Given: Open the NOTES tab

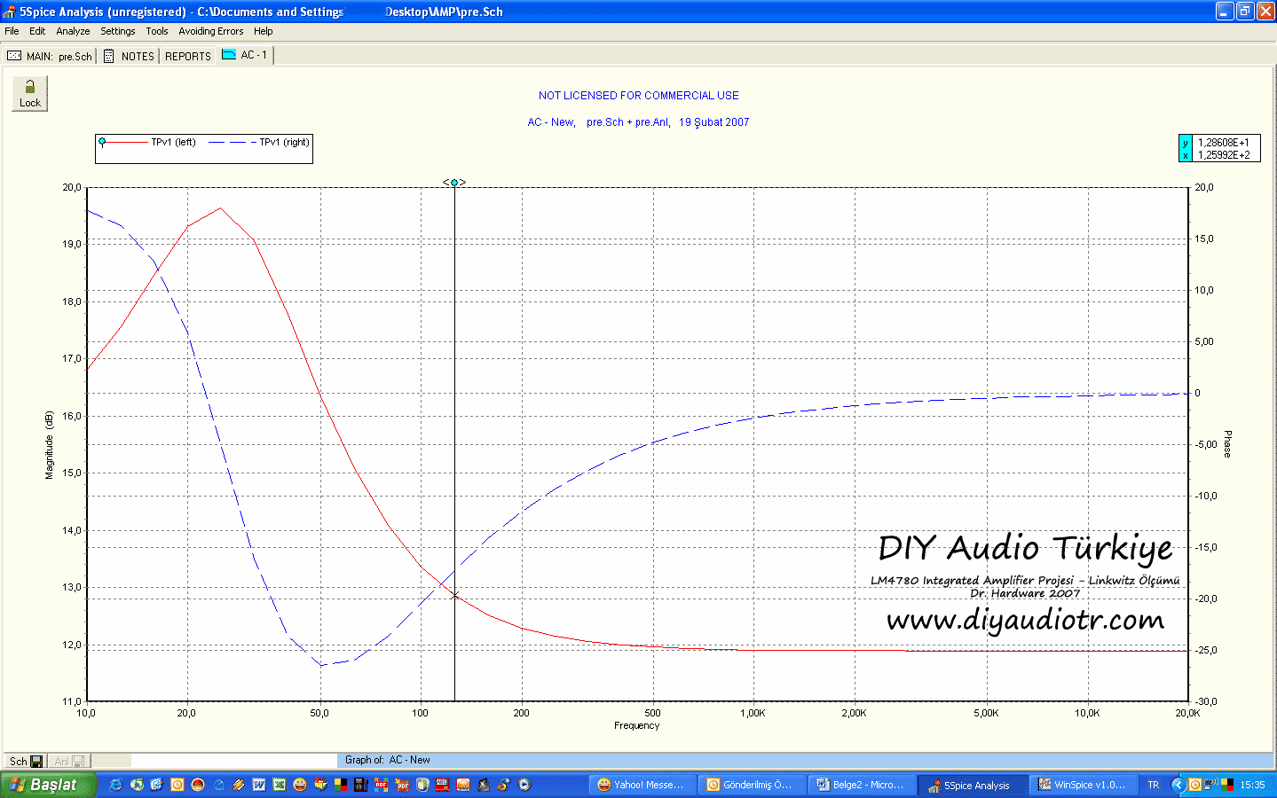Looking at the screenshot, I should pyautogui.click(x=129, y=56).
